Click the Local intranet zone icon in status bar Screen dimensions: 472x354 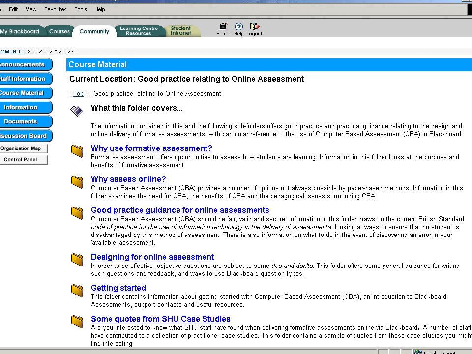418,352
